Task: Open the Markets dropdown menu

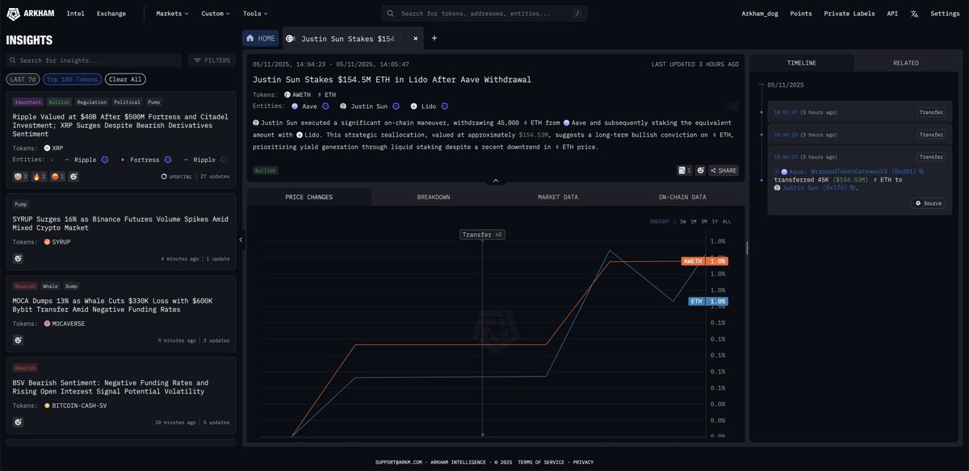Action: 172,14
